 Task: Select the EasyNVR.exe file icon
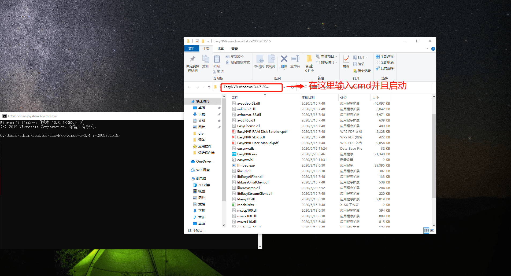[x=234, y=154]
